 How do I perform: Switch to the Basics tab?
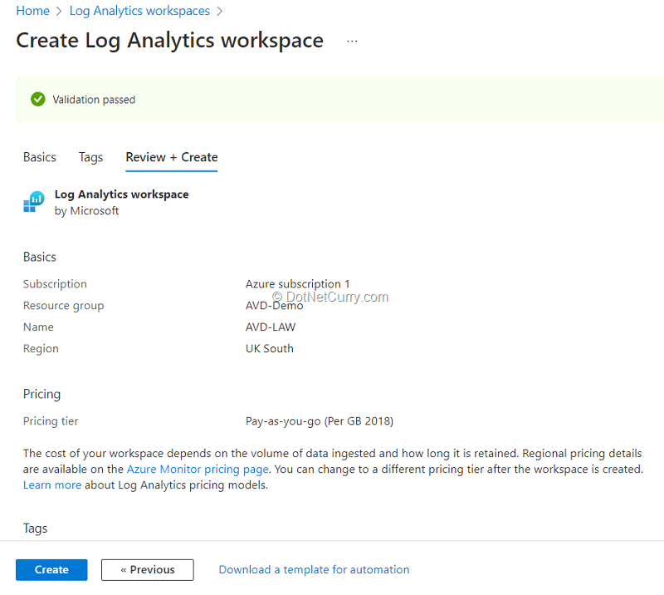pyautogui.click(x=39, y=157)
